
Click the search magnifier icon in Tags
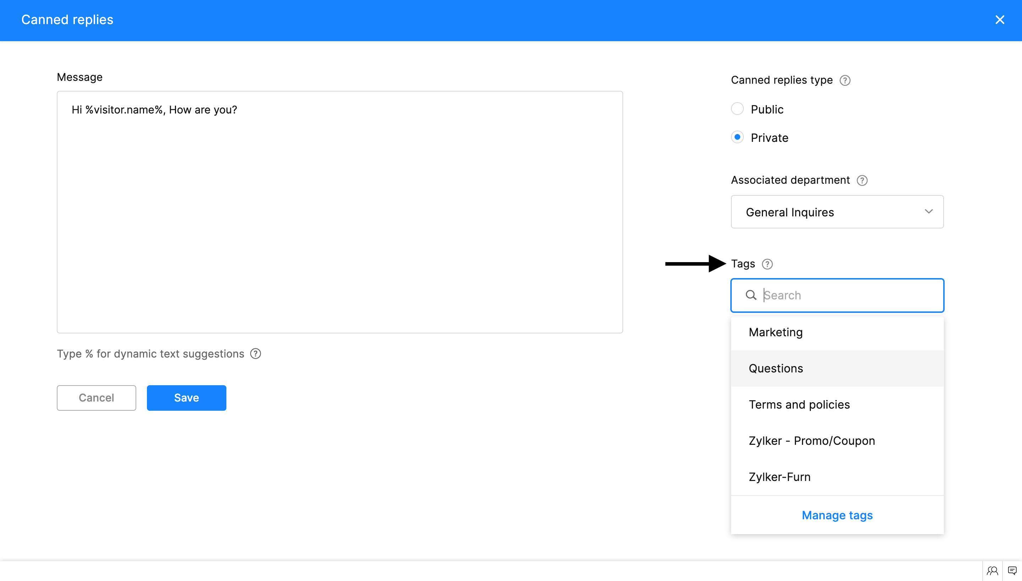[751, 295]
